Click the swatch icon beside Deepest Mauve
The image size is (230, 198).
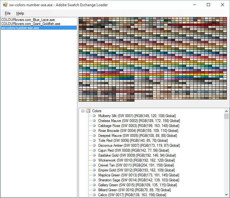pyautogui.click(x=94, y=136)
